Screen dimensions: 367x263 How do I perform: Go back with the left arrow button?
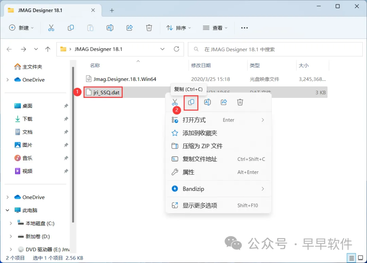[9, 49]
